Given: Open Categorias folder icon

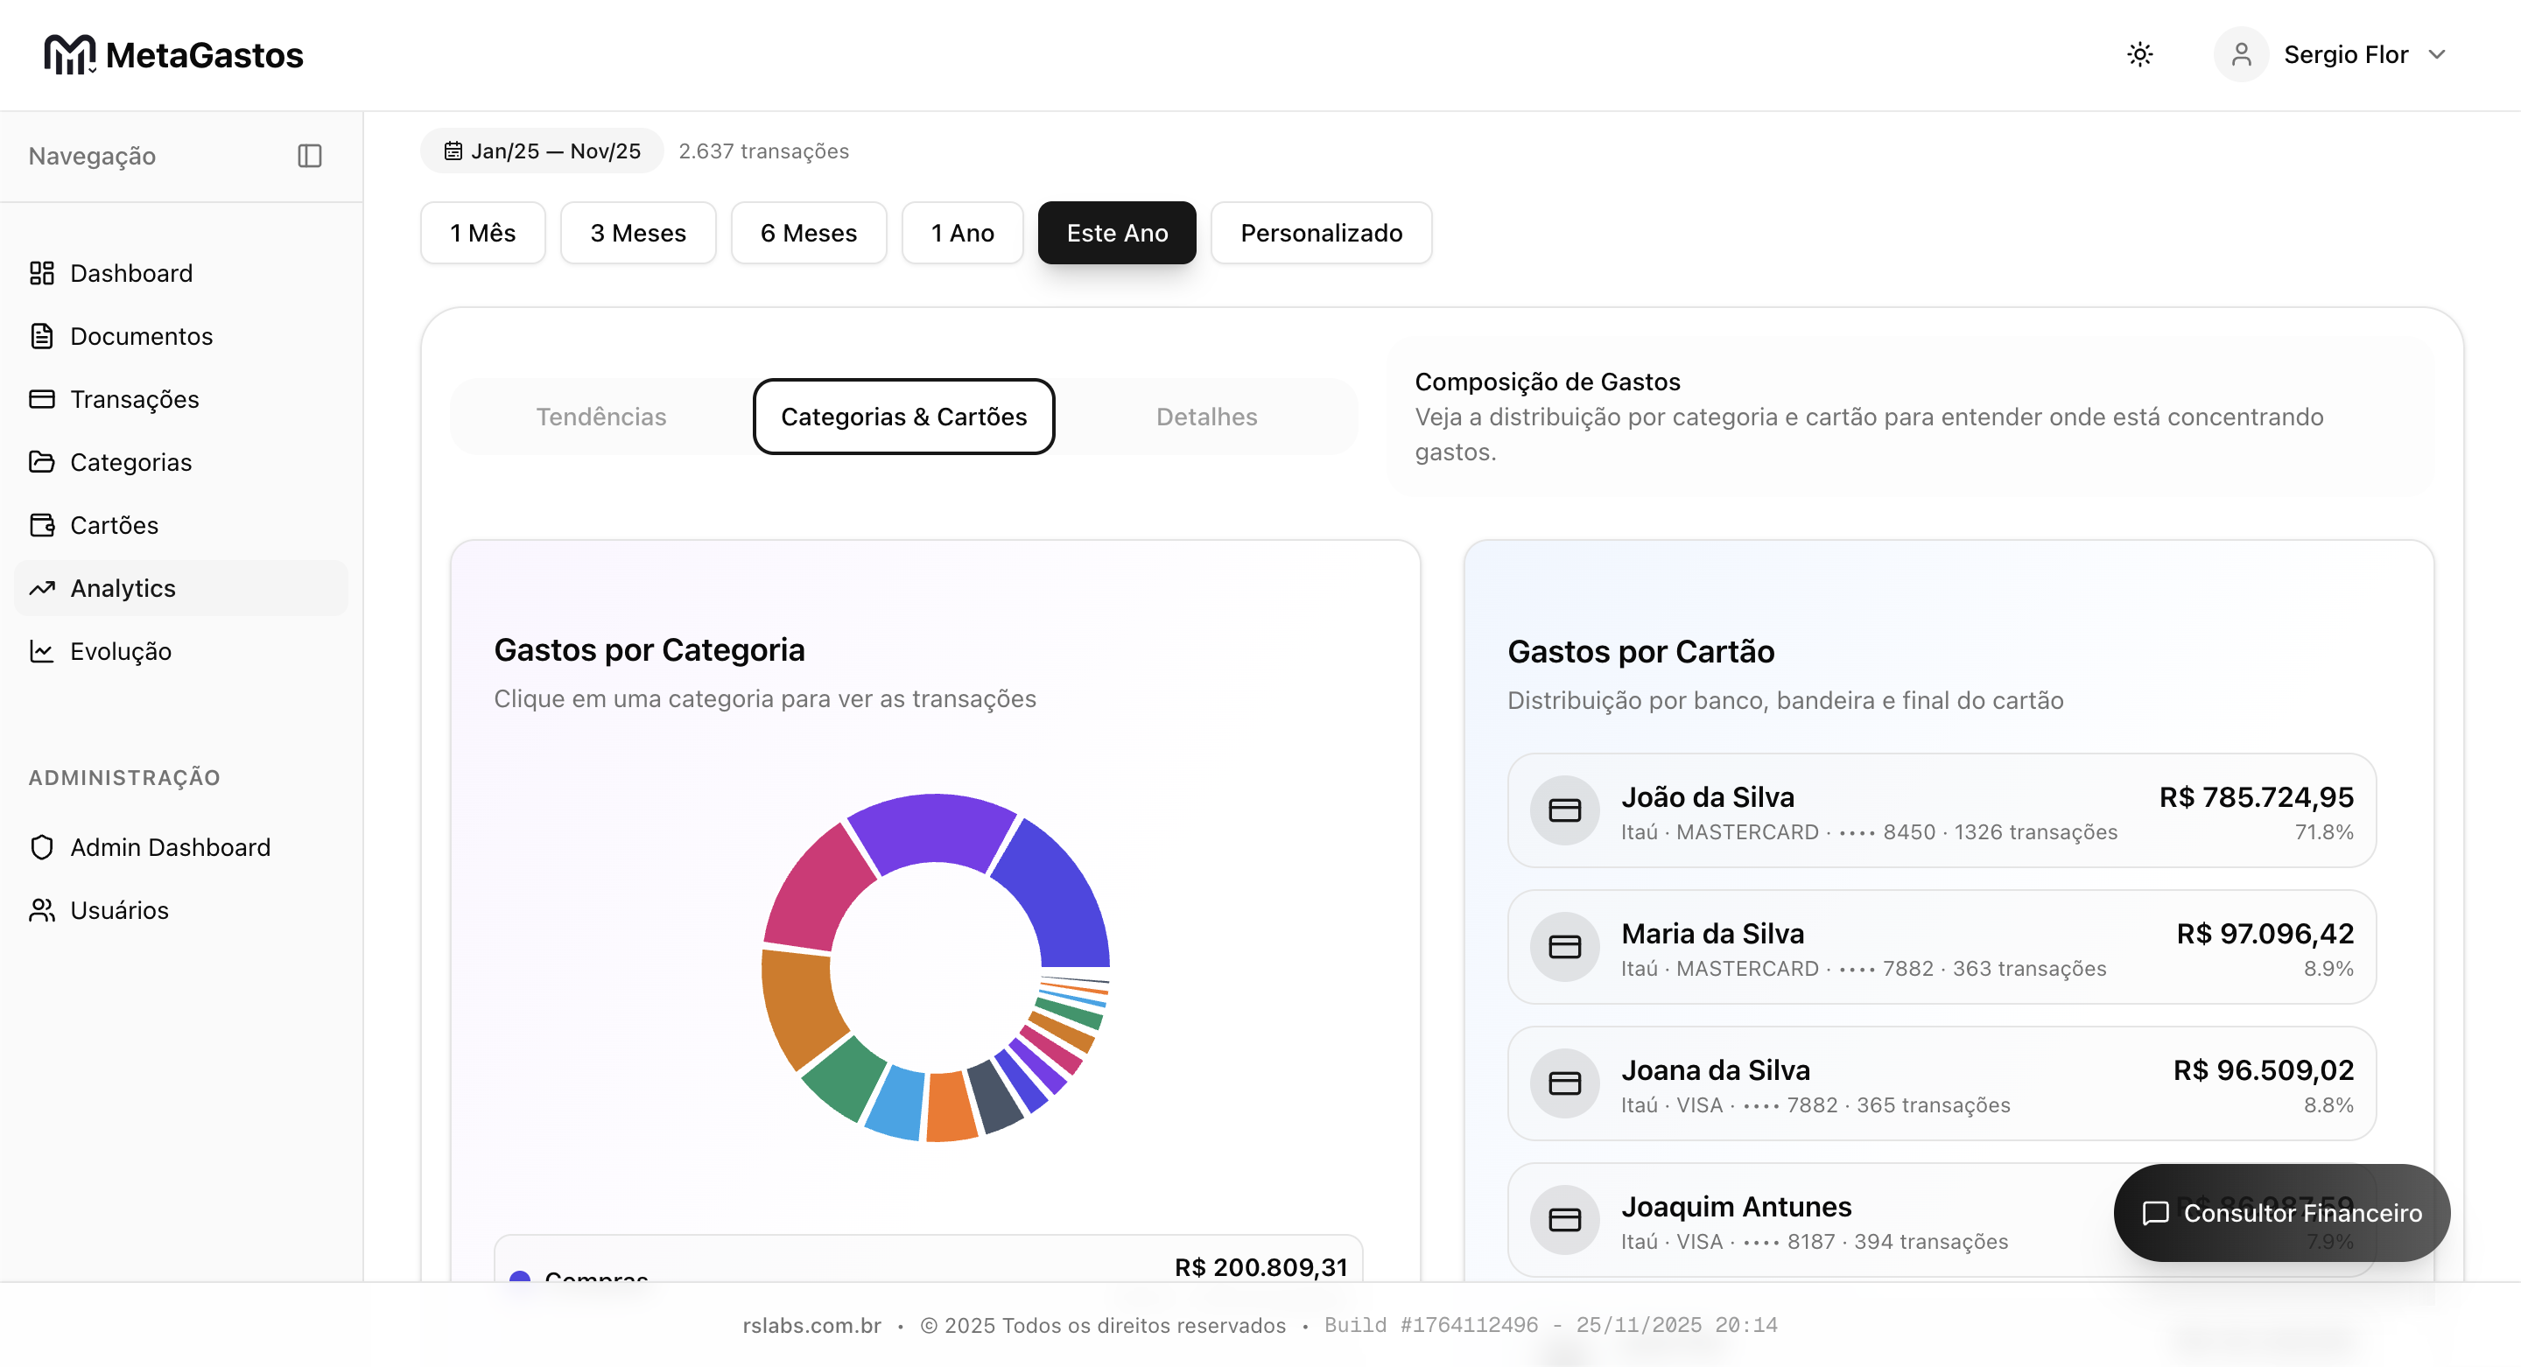Looking at the screenshot, I should [41, 462].
